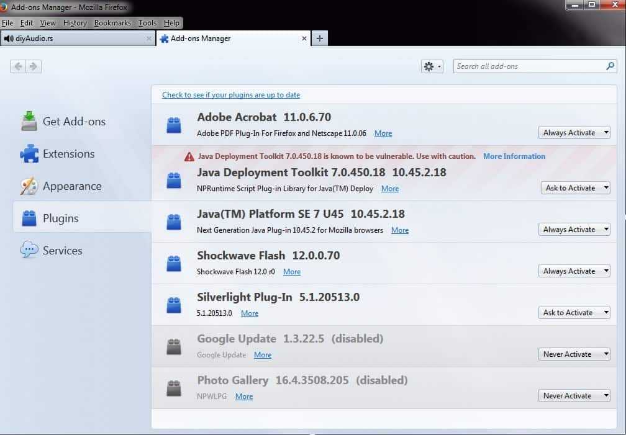Open the File menu
626x435 pixels.
click(x=7, y=23)
